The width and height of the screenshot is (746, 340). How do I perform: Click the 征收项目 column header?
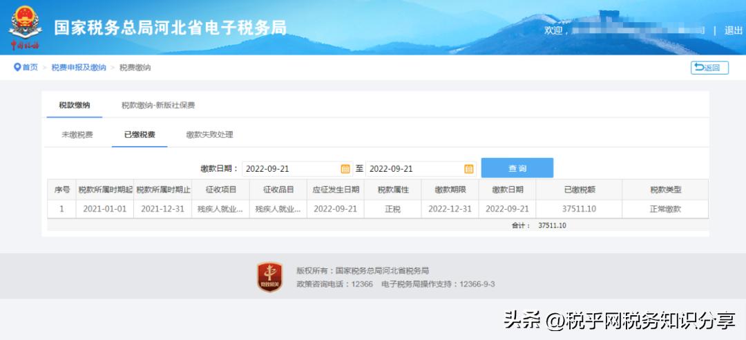point(221,190)
